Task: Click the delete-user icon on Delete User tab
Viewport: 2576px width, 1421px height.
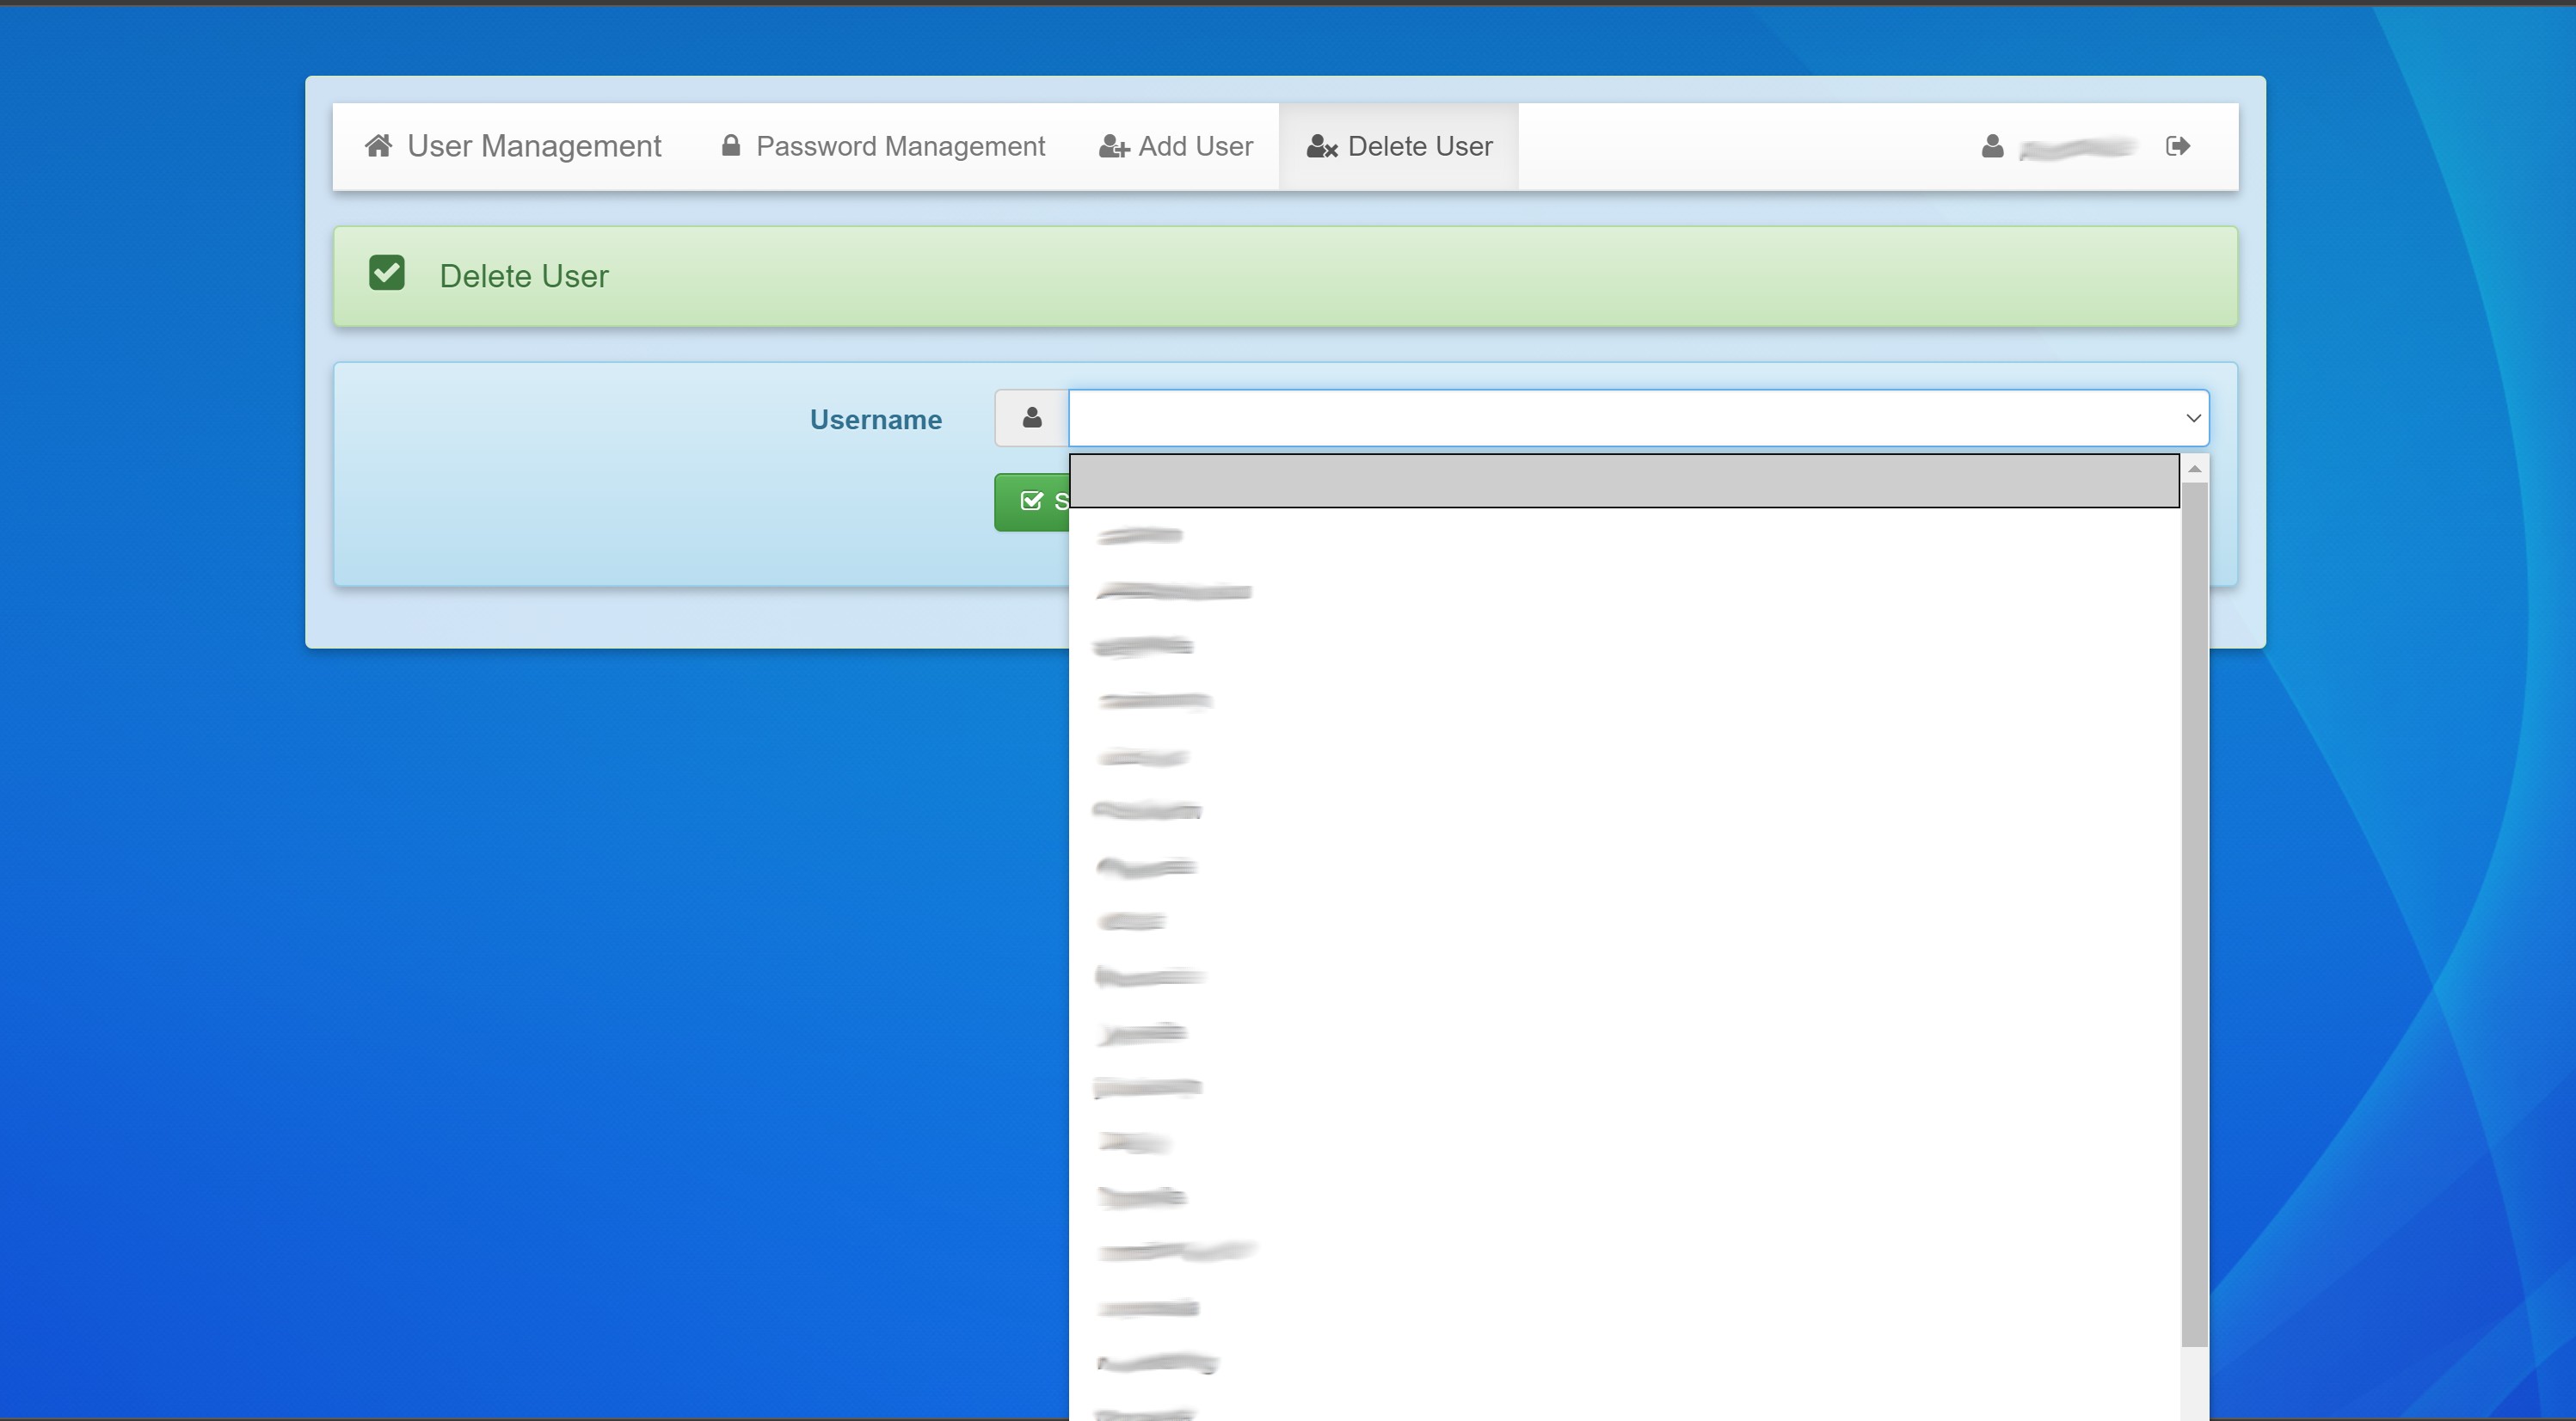Action: pos(1321,147)
